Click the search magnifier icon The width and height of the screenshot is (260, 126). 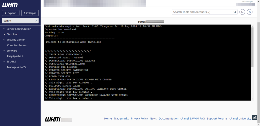pyautogui.click(x=235, y=12)
